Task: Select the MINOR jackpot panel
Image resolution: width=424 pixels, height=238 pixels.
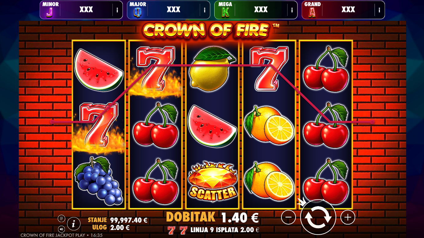Action: [x=81, y=10]
